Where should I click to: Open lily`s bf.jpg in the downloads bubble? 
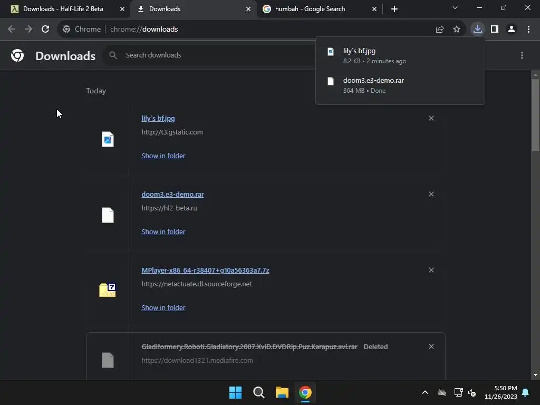click(x=400, y=56)
